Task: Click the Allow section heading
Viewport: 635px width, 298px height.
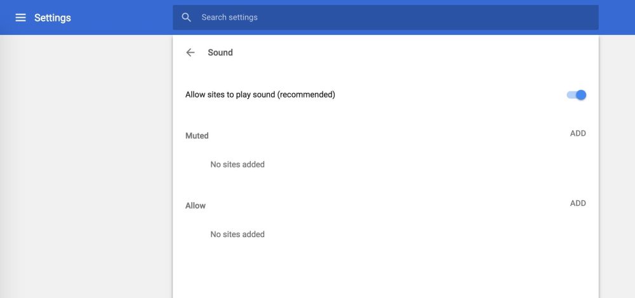Action: click(x=196, y=206)
